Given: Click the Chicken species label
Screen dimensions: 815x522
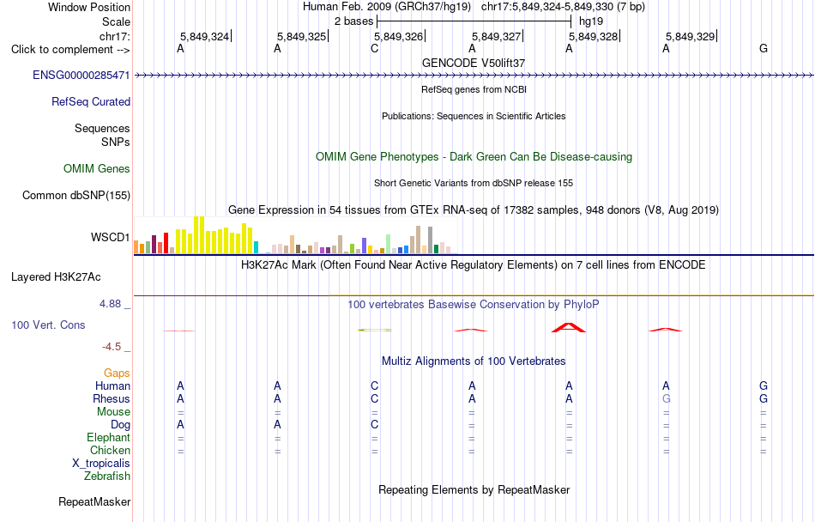Looking at the screenshot, I should 110,450.
